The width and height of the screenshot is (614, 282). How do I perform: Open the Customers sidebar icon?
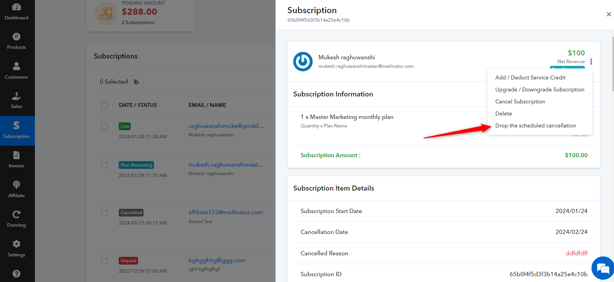pyautogui.click(x=16, y=66)
